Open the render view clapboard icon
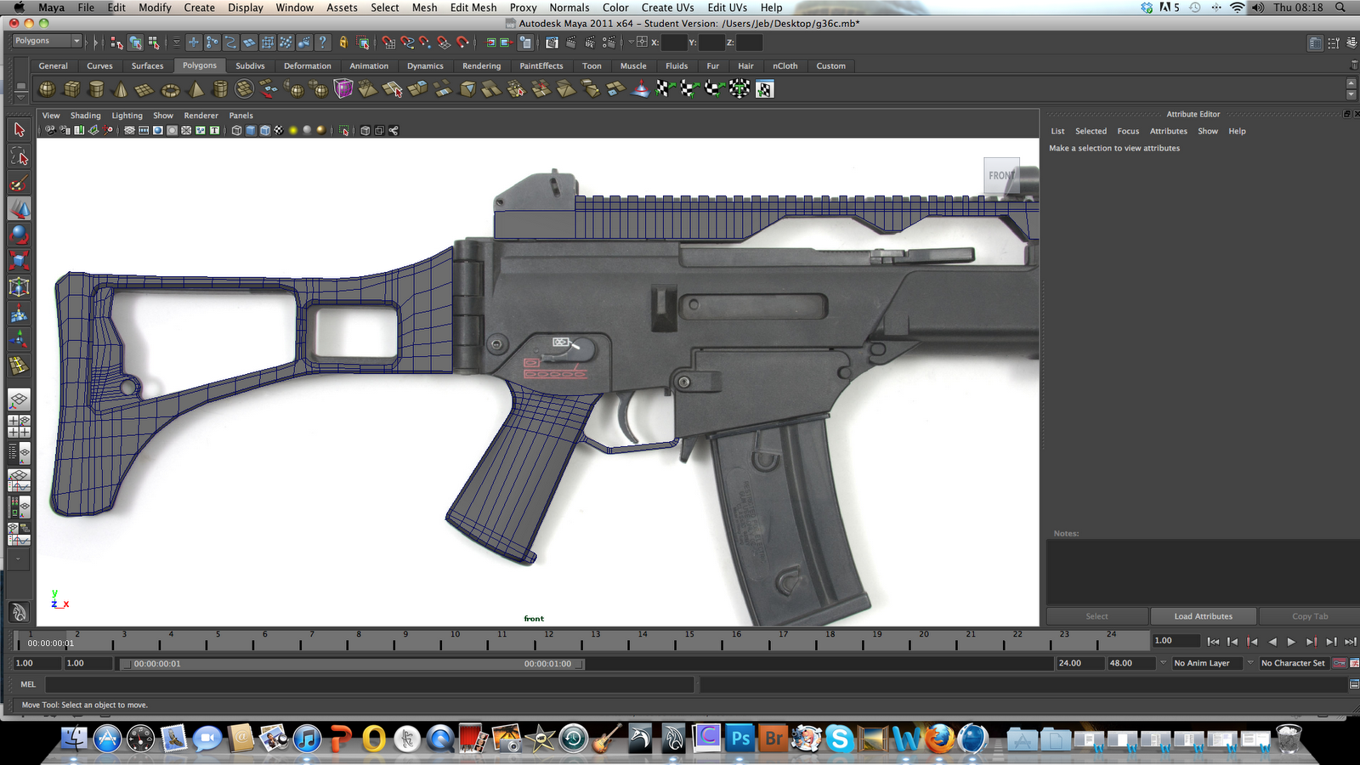Screen dimensions: 1360x765 552,42
